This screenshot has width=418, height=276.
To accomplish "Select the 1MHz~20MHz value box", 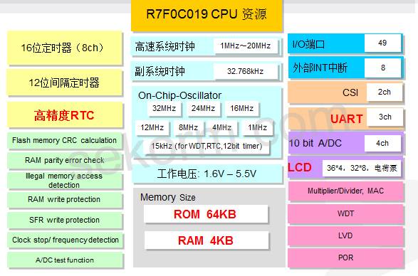I will point(246,46).
